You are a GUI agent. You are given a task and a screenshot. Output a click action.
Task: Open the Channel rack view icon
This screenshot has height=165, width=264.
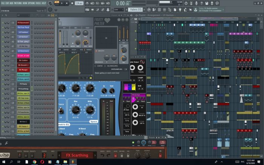[159, 10]
